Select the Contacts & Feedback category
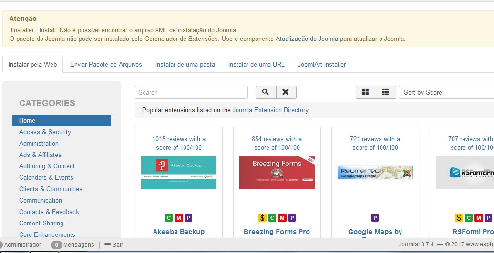Screen dimensions: 494x253 (49, 212)
